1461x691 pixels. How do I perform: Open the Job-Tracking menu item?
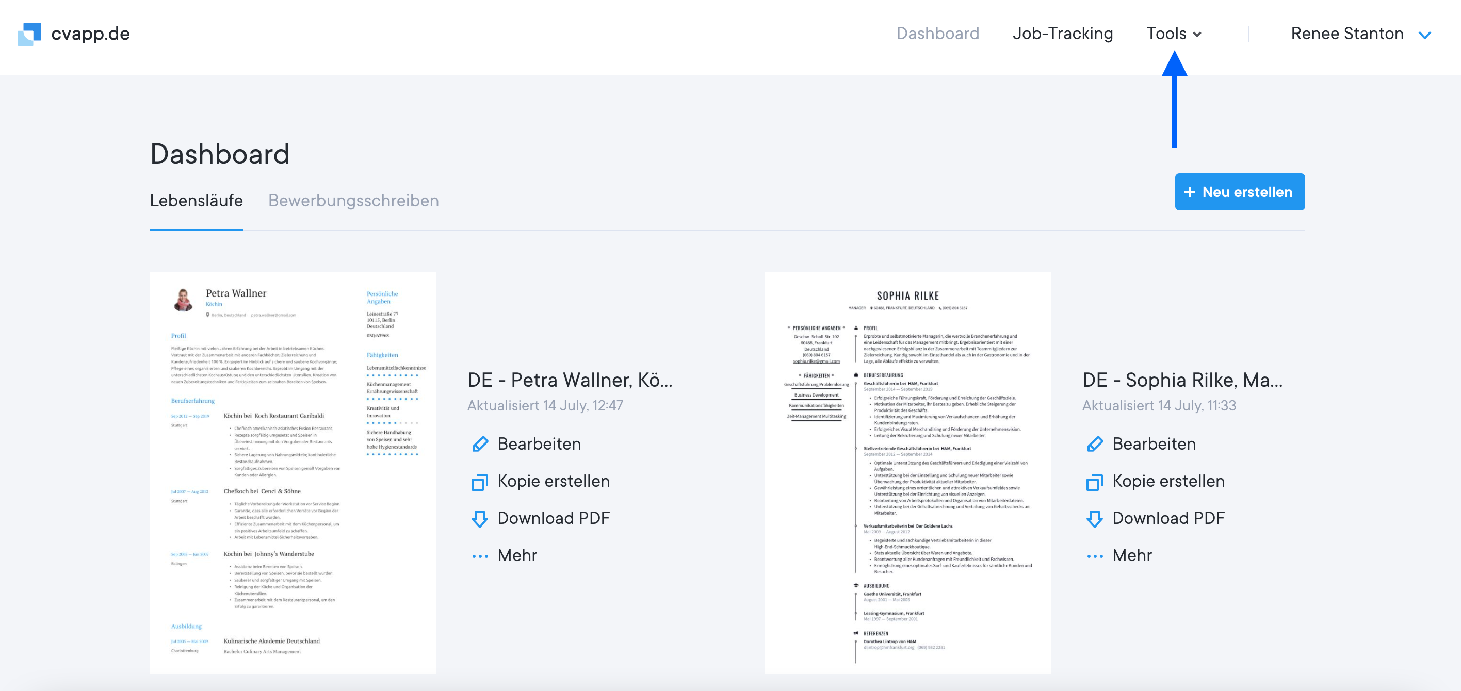click(1062, 34)
